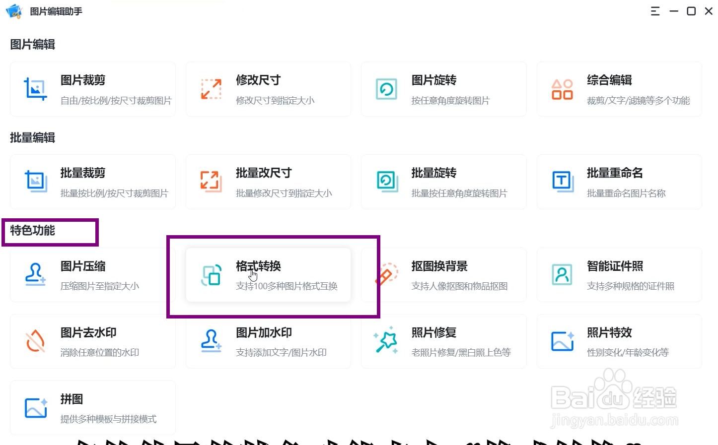Open the 图片旋转 rotate tool icon
The width and height of the screenshot is (718, 445).
coord(386,89)
